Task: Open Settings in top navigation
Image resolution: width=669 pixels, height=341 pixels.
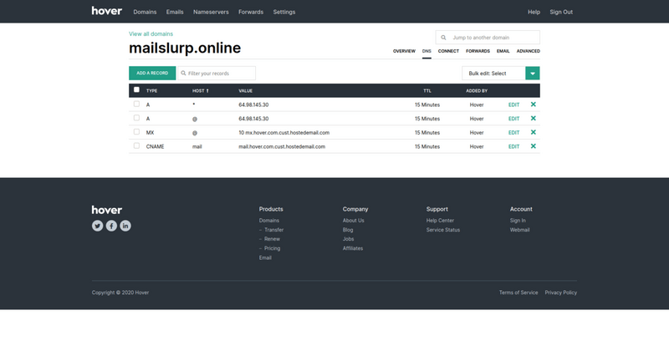Action: (284, 12)
